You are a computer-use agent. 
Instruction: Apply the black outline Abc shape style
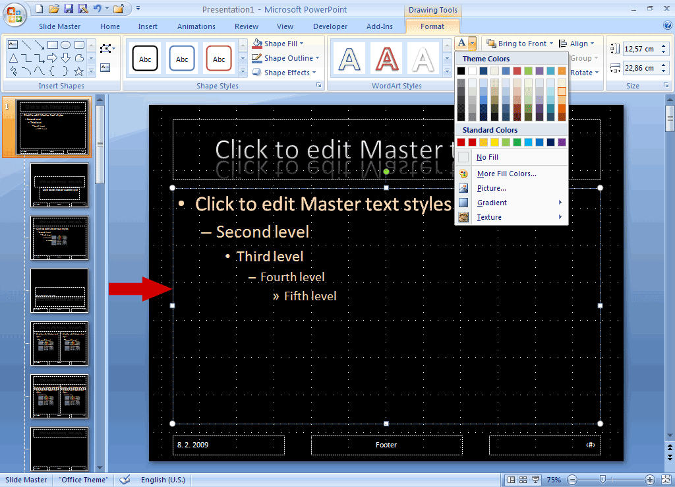(x=145, y=59)
